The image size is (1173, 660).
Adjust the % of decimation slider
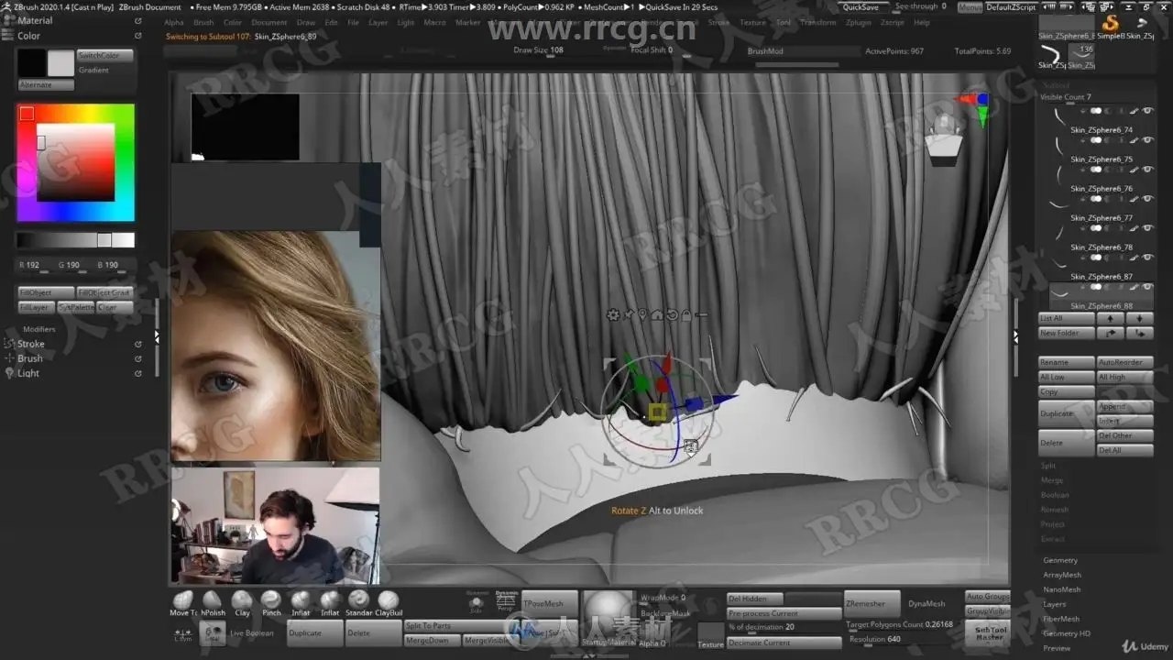point(784,628)
